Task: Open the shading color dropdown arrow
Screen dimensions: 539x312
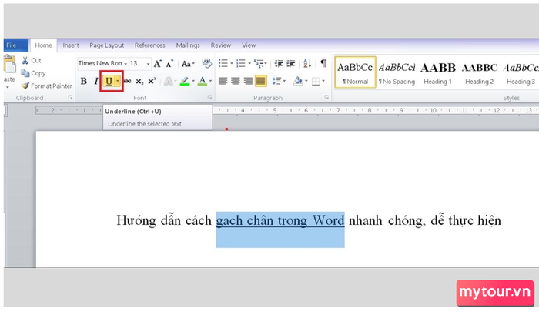Action: click(306, 81)
